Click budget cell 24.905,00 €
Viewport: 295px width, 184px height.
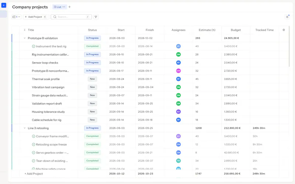point(232,38)
